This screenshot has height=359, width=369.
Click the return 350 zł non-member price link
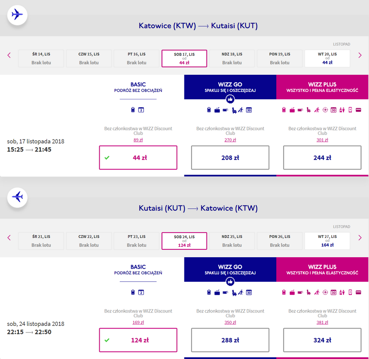click(x=230, y=322)
